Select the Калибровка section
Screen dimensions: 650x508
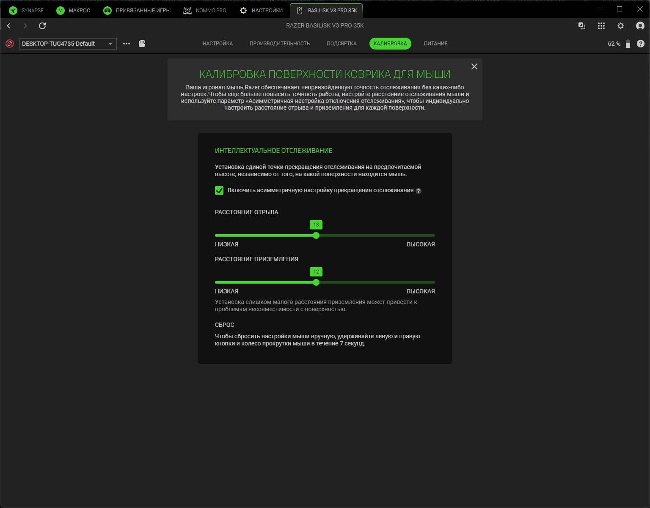click(390, 44)
